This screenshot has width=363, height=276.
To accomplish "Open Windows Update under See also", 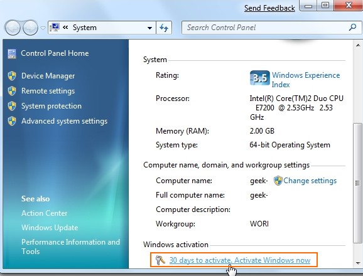I will 50,228.
